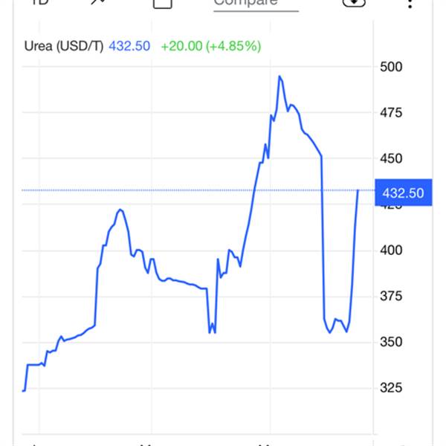Open the three-dot more options menu

coord(410,4)
